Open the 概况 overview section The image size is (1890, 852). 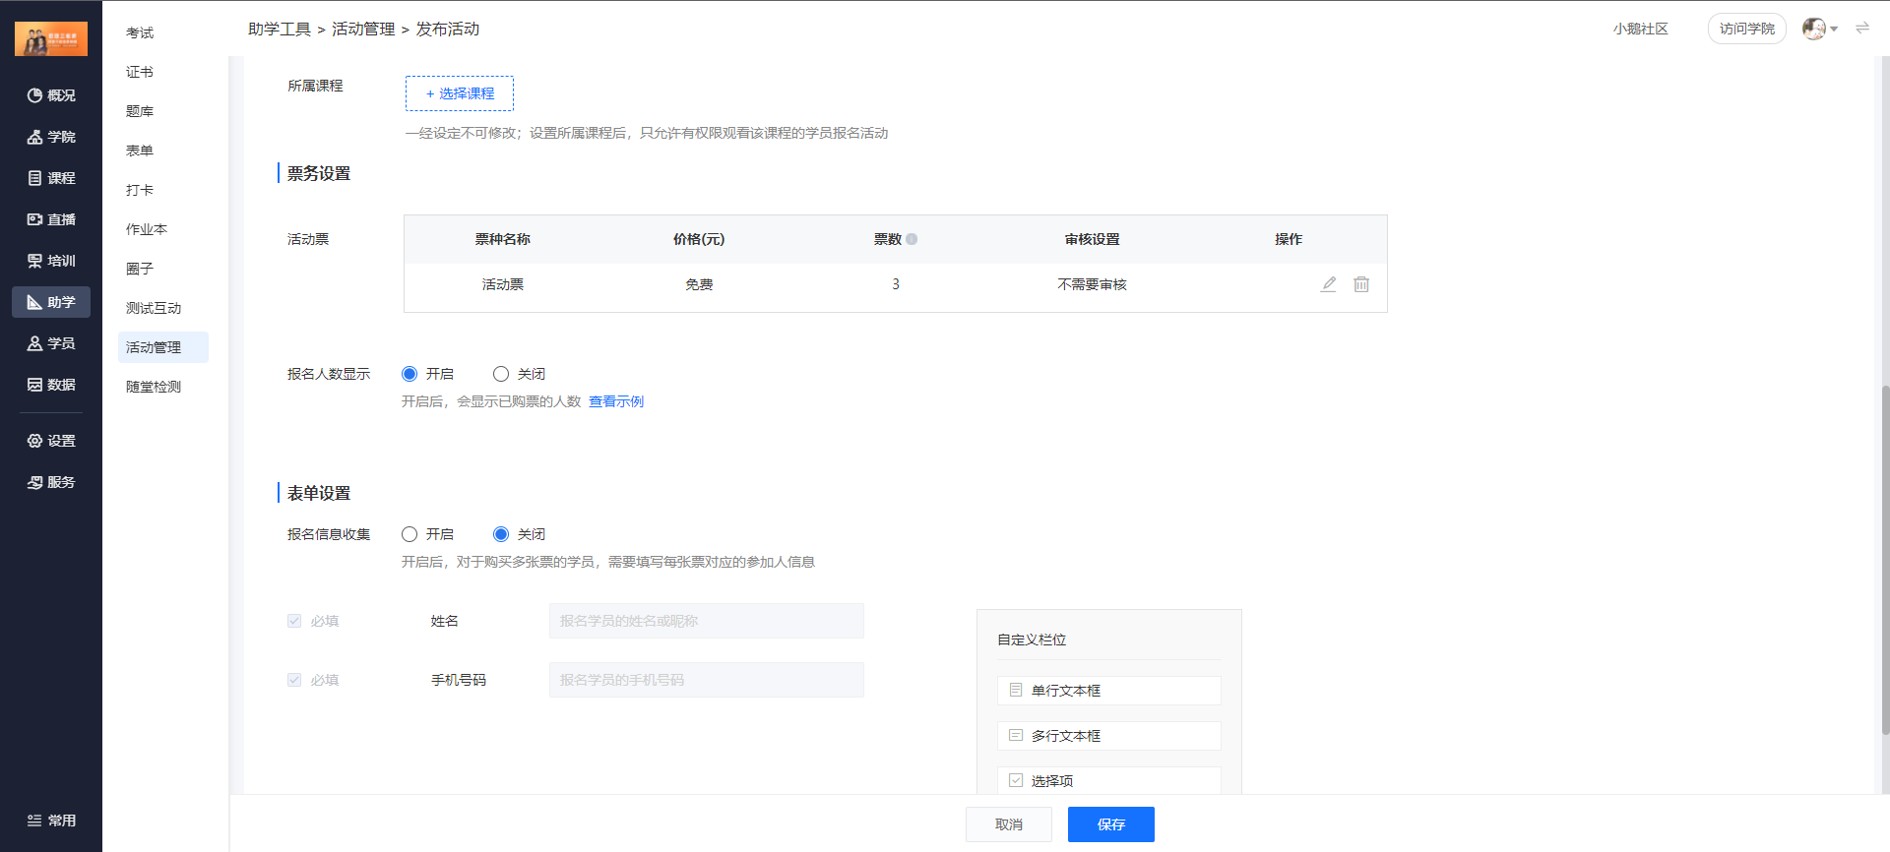tap(51, 95)
